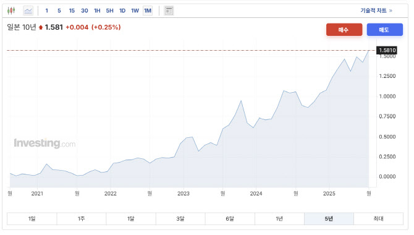Set interval to 1H

click(x=97, y=11)
